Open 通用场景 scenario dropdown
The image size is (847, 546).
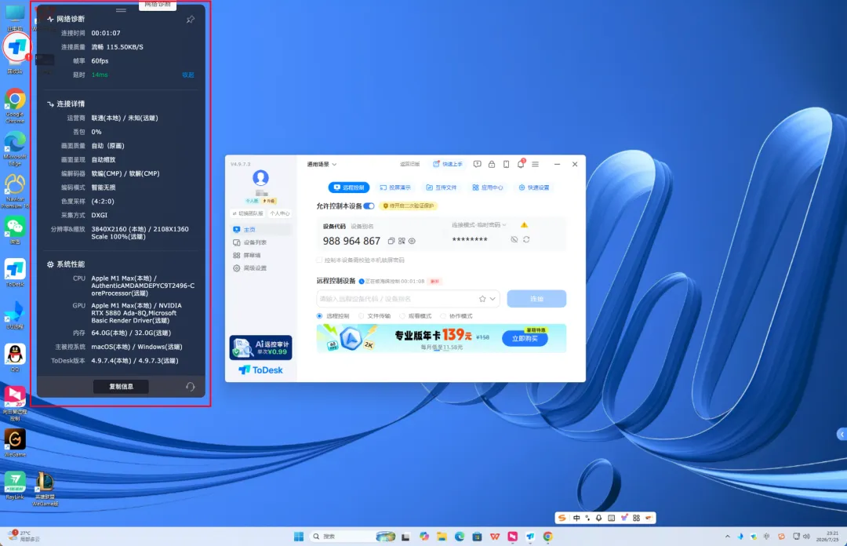pyautogui.click(x=322, y=164)
